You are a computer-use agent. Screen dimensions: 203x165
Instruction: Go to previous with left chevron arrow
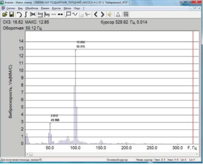(x=96, y=15)
